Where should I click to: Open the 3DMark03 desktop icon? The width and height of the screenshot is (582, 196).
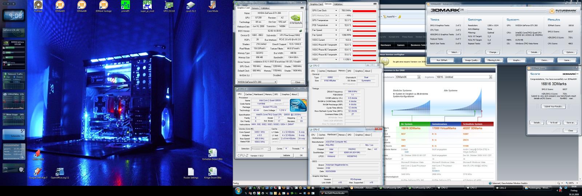click(60, 6)
